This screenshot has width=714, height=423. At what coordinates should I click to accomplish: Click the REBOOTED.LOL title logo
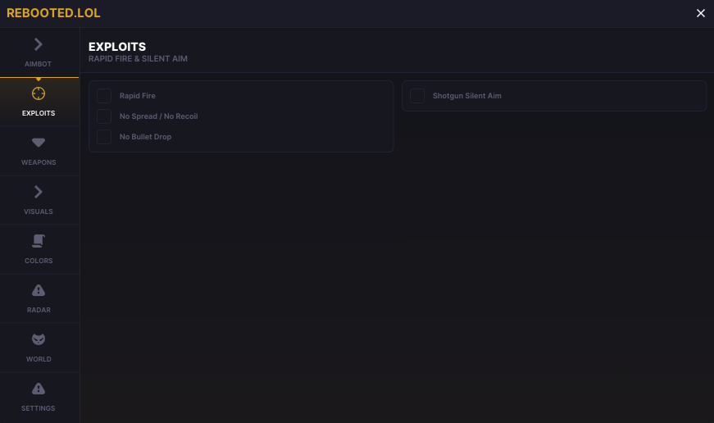tap(53, 13)
